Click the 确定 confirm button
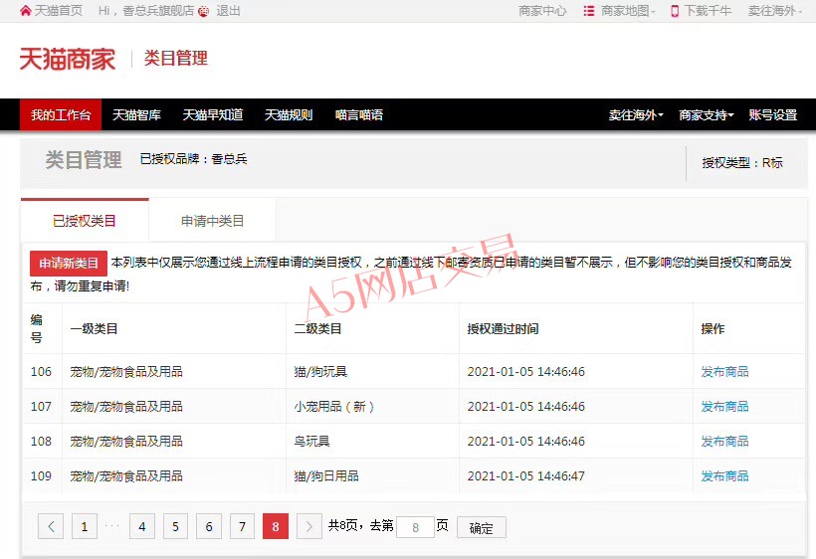Viewport: 816px width, 559px height. coord(482,527)
